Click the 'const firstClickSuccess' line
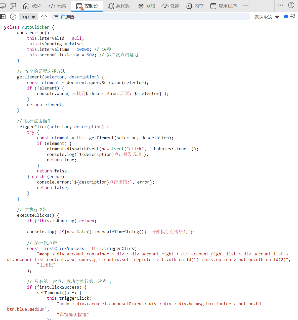Image resolution: width=298 pixels, height=320 pixels. [82, 248]
